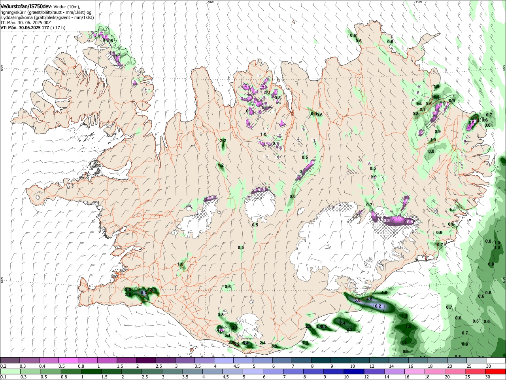Click palest green lower legend swatch at 0.1
The height and width of the screenshot is (380, 506).
[x=10, y=371]
